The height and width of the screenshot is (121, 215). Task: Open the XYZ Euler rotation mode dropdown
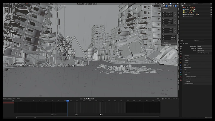tap(169, 25)
